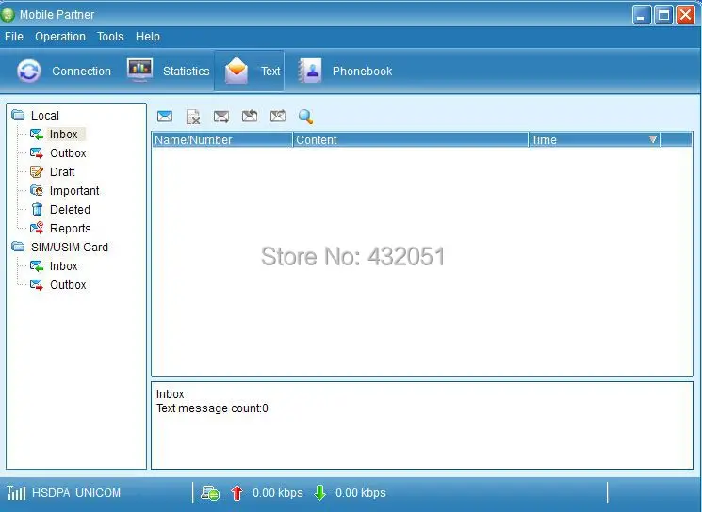702x512 pixels.
Task: Maximize the Mobile Partner window
Action: click(663, 15)
